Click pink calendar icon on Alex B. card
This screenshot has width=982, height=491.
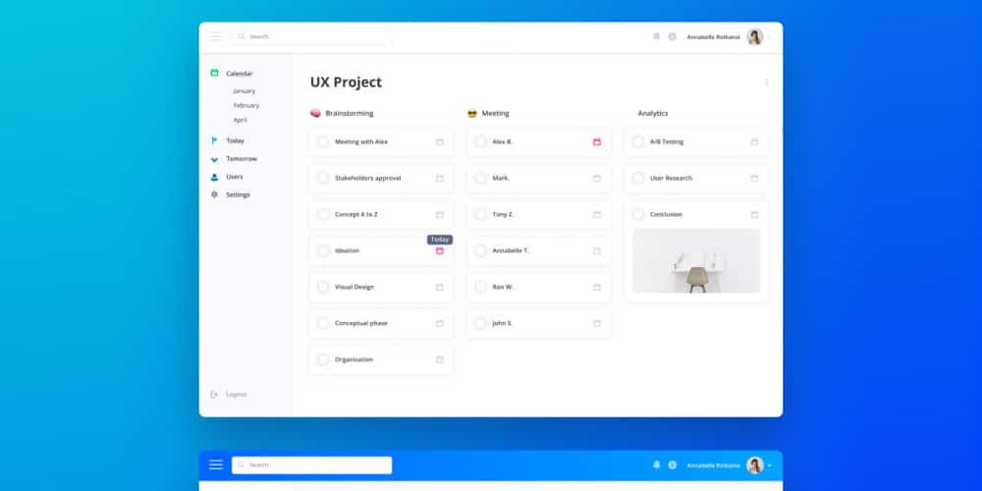(597, 142)
